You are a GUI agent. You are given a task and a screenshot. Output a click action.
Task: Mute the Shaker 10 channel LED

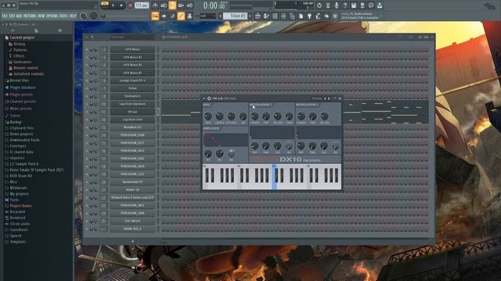point(87,190)
